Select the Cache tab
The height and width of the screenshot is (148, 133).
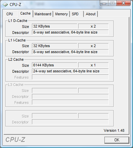25,14
